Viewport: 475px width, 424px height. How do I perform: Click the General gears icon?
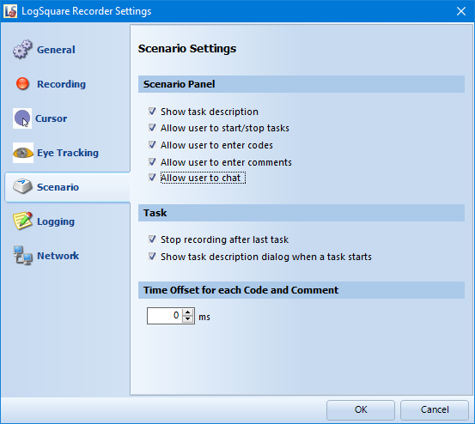coord(22,49)
